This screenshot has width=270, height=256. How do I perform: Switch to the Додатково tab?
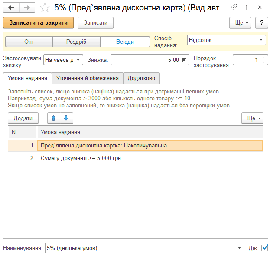coord(141,78)
